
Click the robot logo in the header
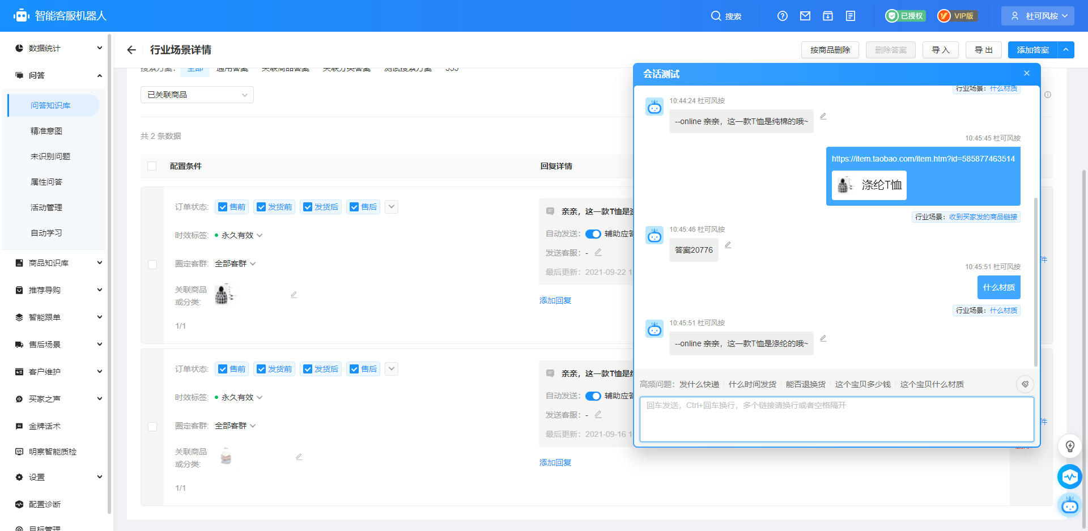click(x=22, y=15)
